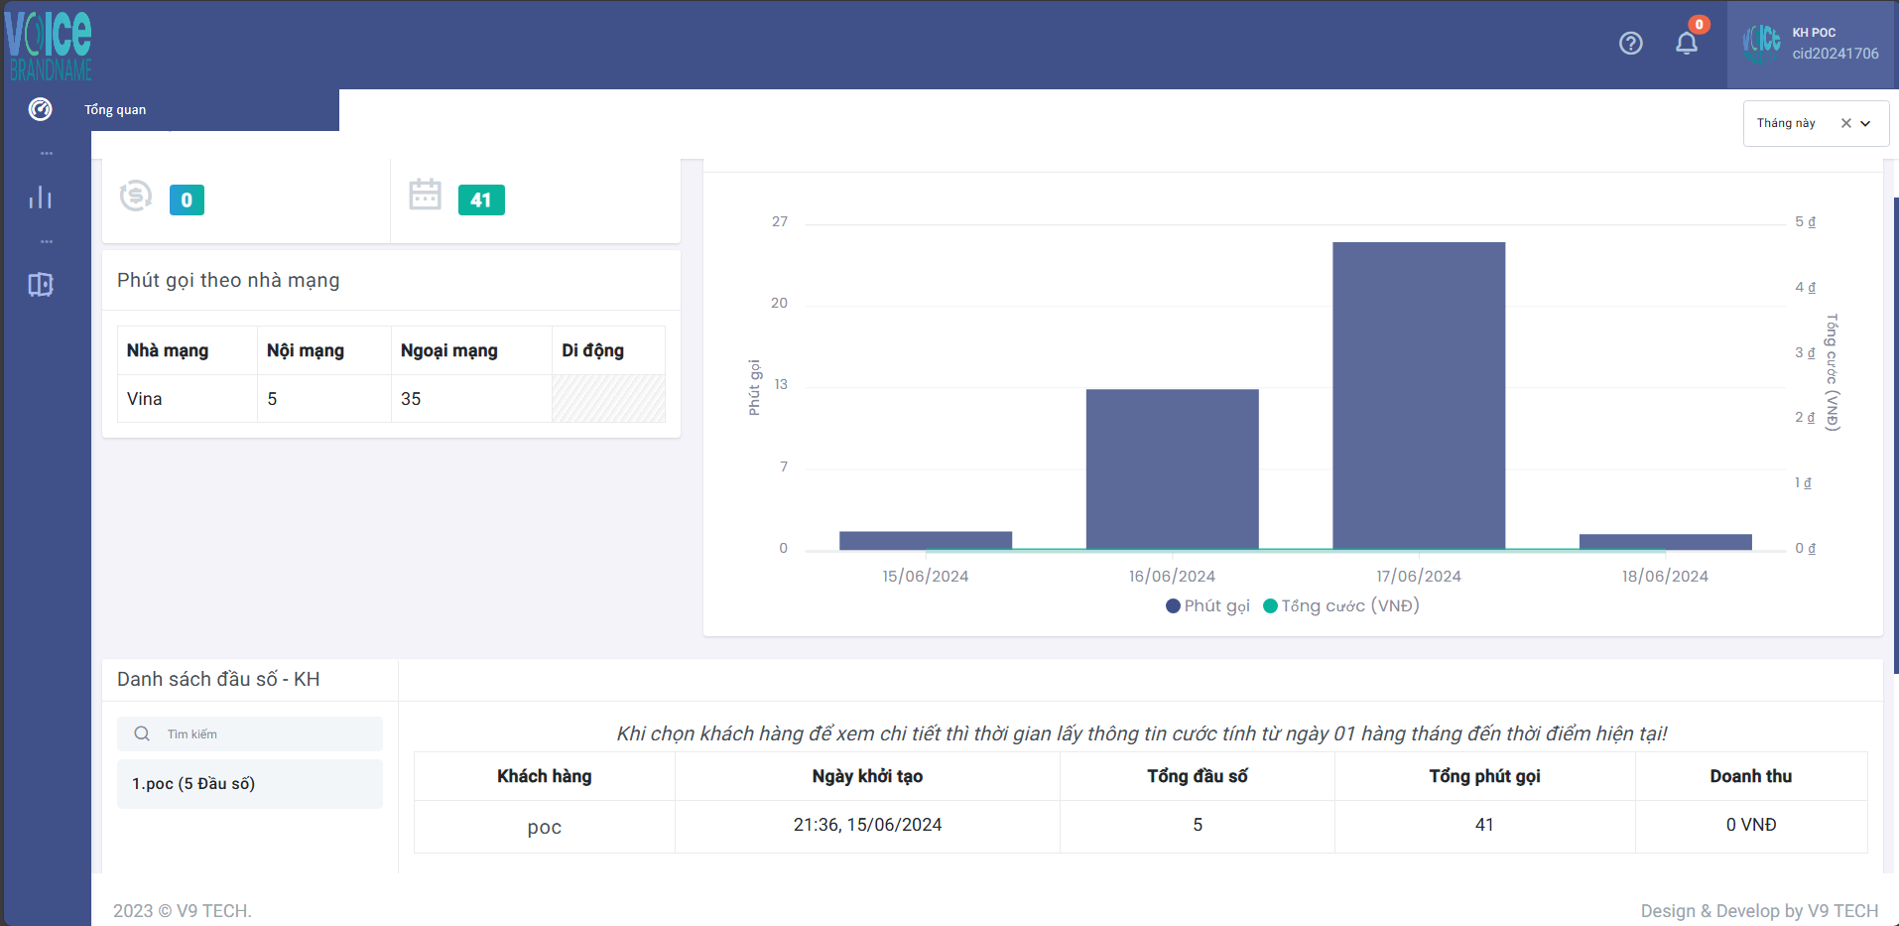Click the help question mark icon
The height and width of the screenshot is (926, 1899).
click(x=1630, y=44)
